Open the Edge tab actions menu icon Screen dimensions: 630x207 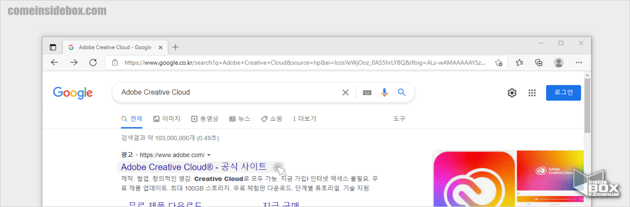click(52, 47)
